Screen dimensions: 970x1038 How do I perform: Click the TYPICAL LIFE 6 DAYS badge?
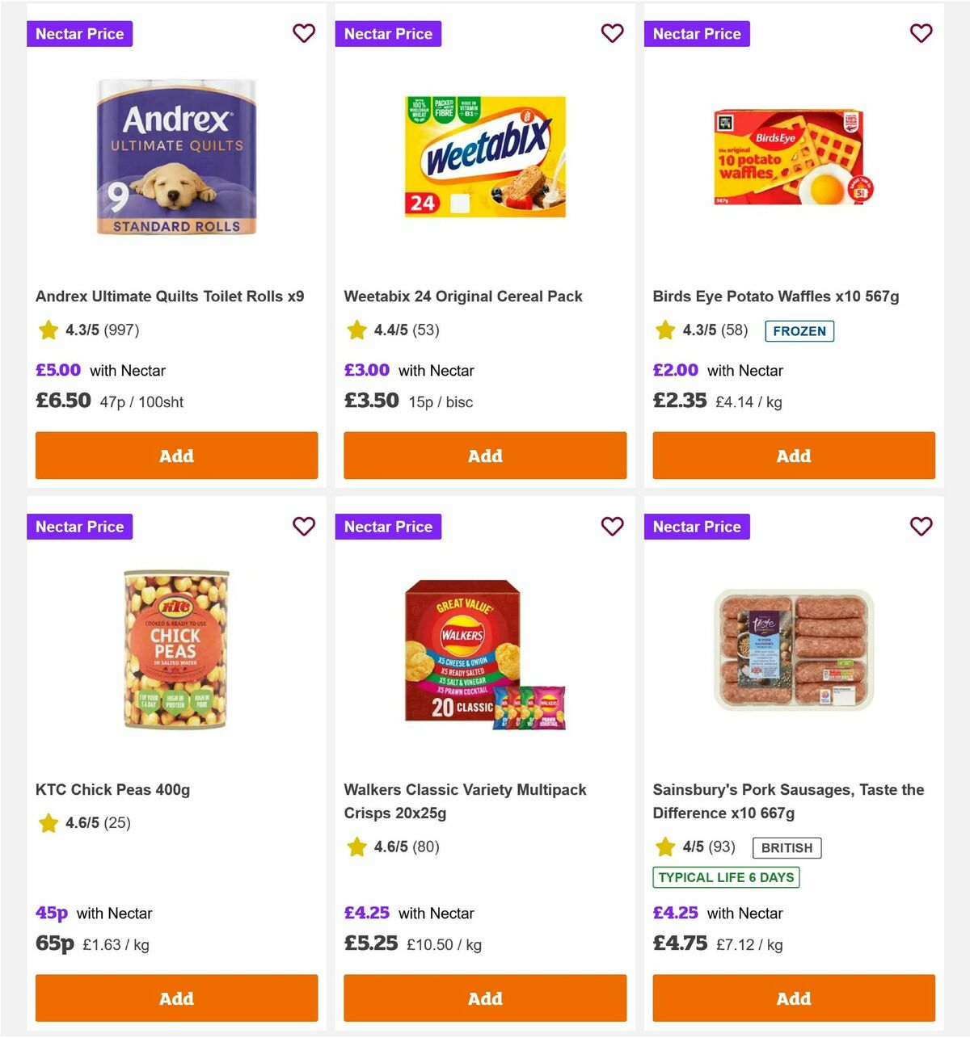coord(726,876)
